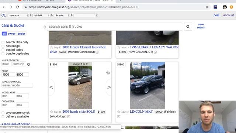Favorite the 2006 honda civic SOLD star
Viewport: 236px width, 133px height.
click(52, 112)
